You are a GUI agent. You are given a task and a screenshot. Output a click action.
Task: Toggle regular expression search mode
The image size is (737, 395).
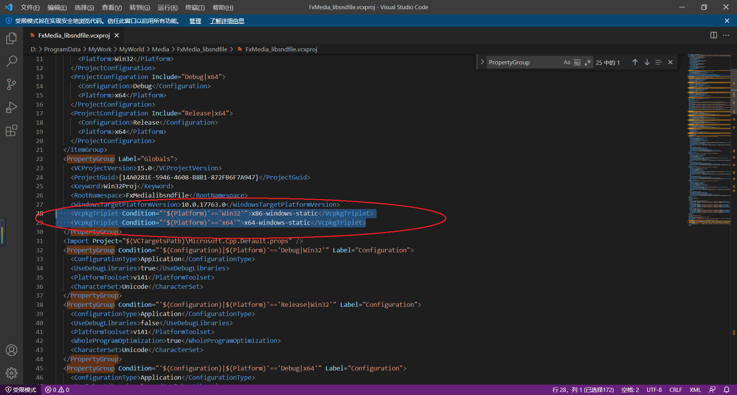click(x=588, y=62)
